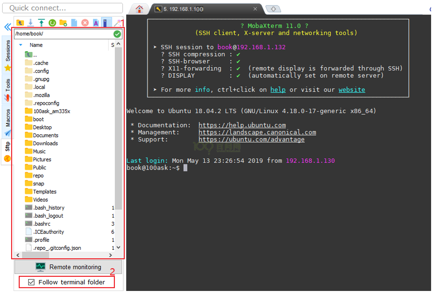This screenshot has height=294, width=433.
Task: Select the .cache folder
Action: pyautogui.click(x=37, y=63)
